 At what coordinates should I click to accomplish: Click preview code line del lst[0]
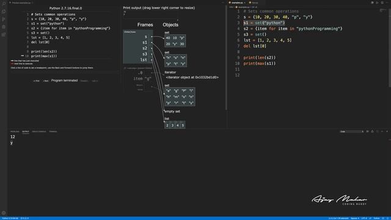[x=40, y=42]
